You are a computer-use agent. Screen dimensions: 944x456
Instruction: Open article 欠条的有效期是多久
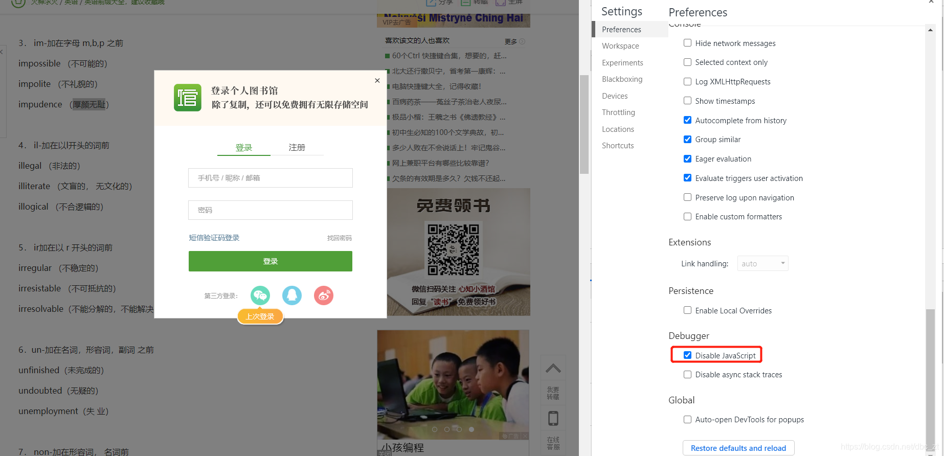point(448,178)
